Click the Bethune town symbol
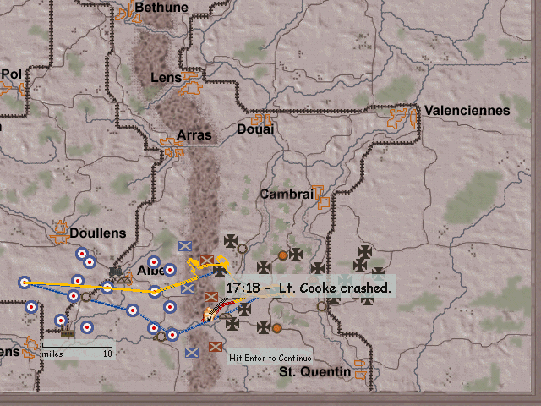The height and width of the screenshot is (406, 541). (127, 13)
